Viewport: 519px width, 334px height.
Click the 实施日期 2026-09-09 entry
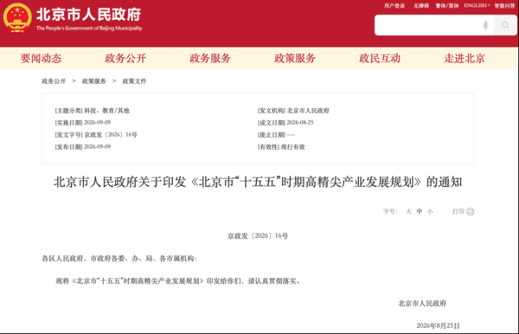click(83, 123)
